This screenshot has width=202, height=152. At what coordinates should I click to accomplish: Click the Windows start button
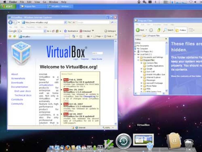pyautogui.click(x=8, y=6)
